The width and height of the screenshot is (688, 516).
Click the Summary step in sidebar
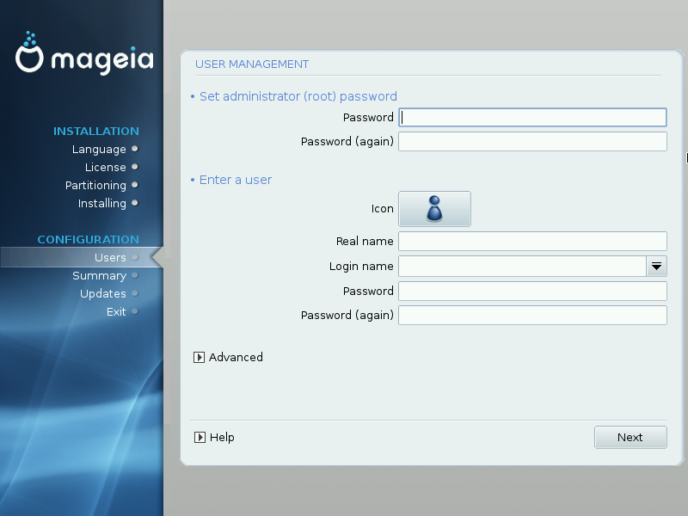click(x=99, y=276)
